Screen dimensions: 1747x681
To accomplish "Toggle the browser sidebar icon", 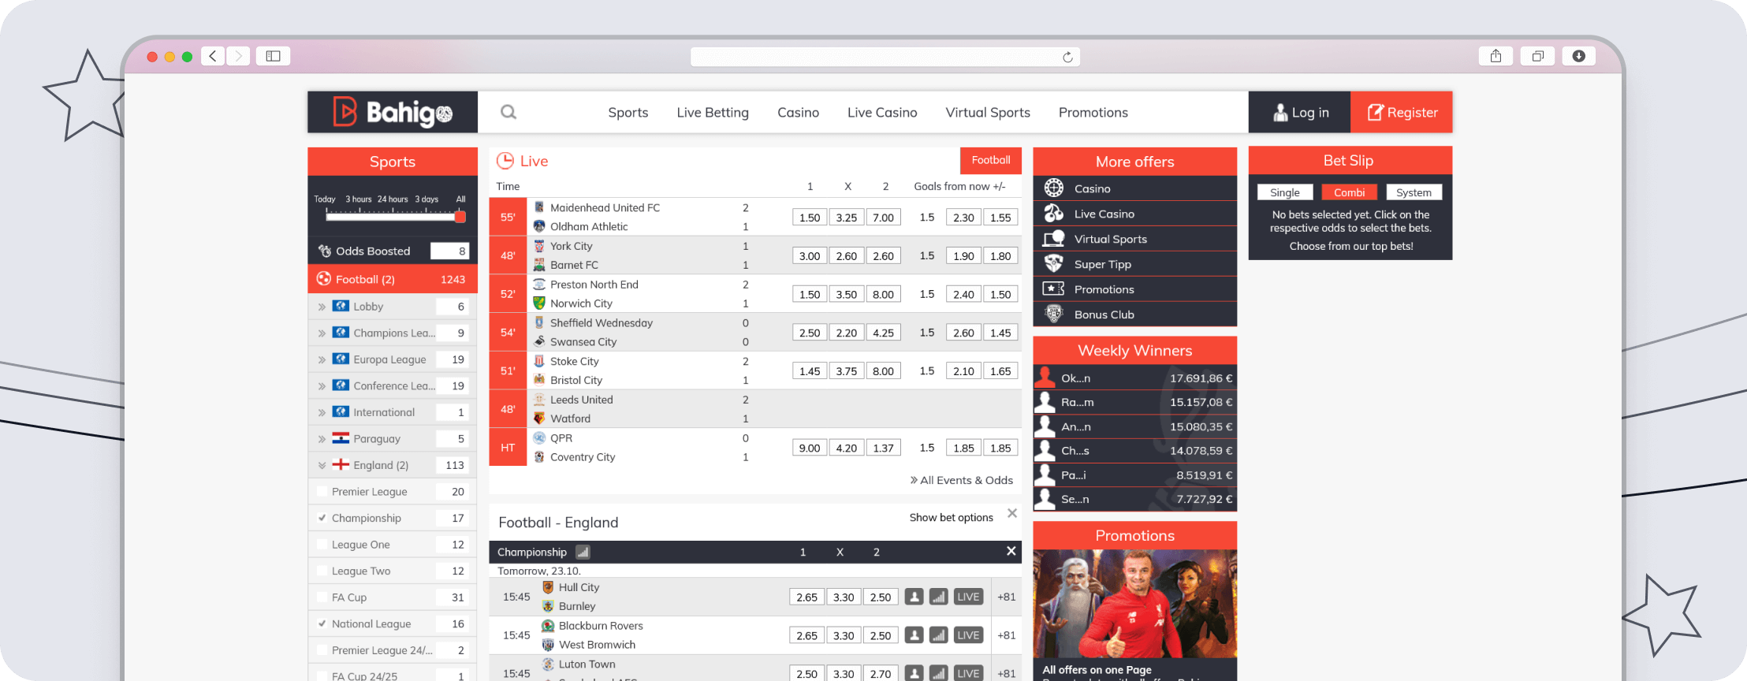I will click(274, 56).
